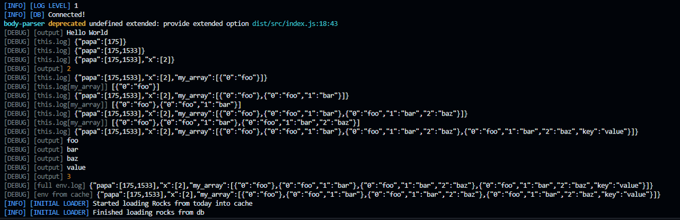Click the "baz" output line
This screenshot has width=680, height=220.
(73, 159)
